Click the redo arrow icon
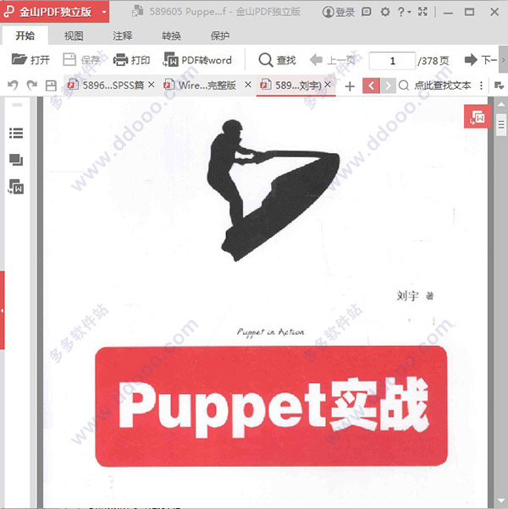Screen dimensions: 508x509 (32, 85)
